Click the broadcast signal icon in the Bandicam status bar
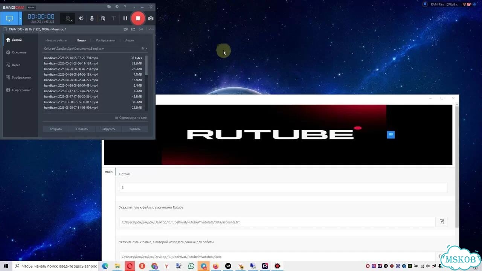 click(141, 29)
